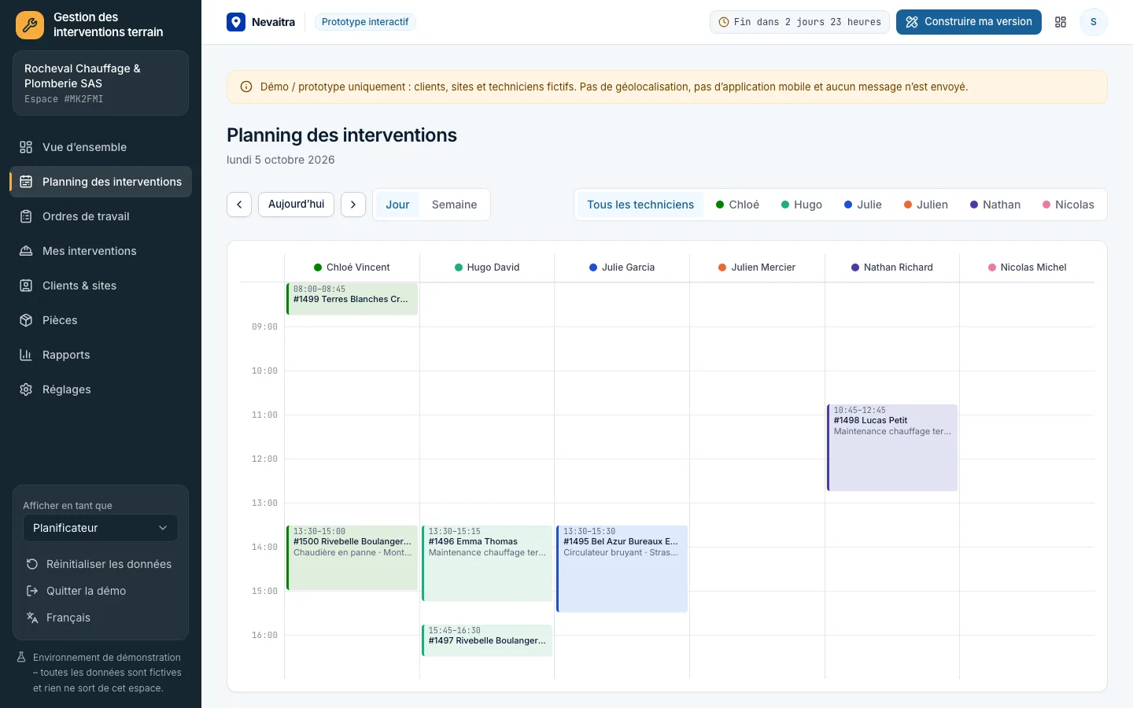Filter planning by technician Chloé
1133x708 pixels.
(737, 205)
